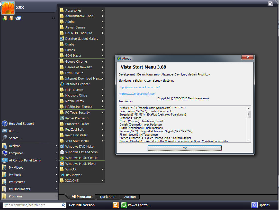The image size is (279, 210).
Task: Open All Control Panel Items icon
Action: [x=5, y=160]
